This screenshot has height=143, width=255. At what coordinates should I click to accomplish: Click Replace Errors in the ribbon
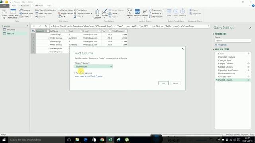(x=65, y=14)
